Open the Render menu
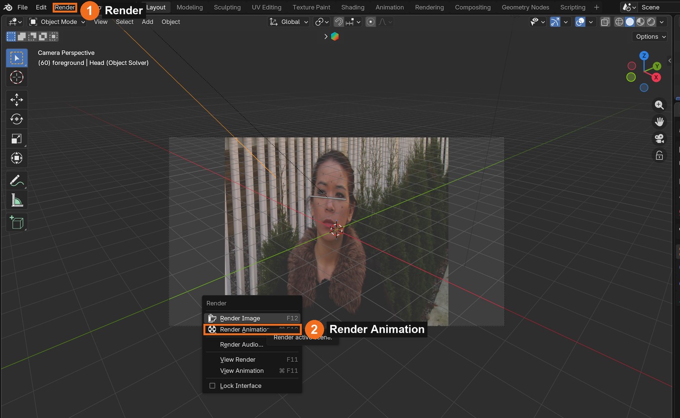 [65, 7]
